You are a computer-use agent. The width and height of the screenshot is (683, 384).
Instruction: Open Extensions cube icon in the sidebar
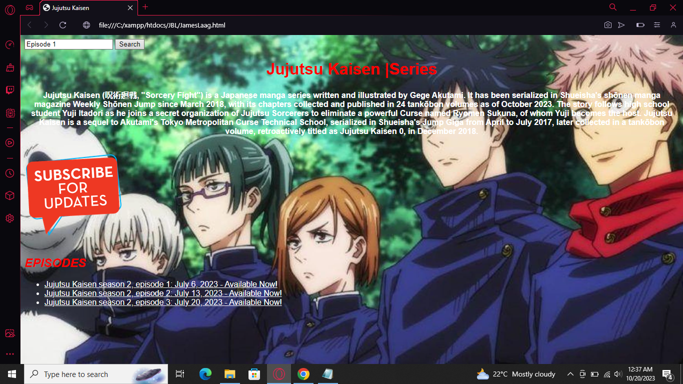click(x=10, y=195)
